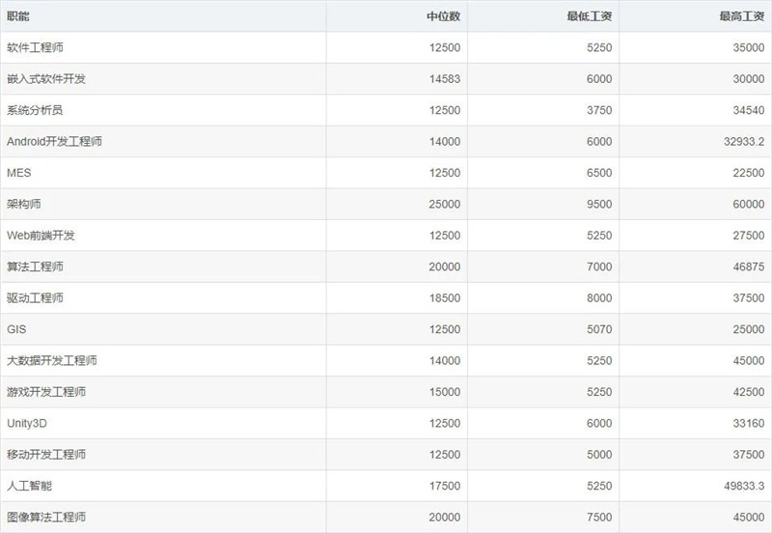772x533 pixels.
Task: Select the 大数据开发工程师 row label
Action: pyautogui.click(x=52, y=361)
